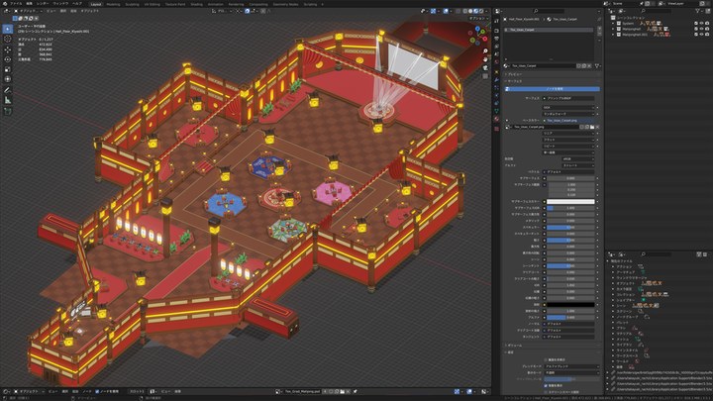Open the Shading workspace tab
The height and width of the screenshot is (401, 713).
coord(197,4)
